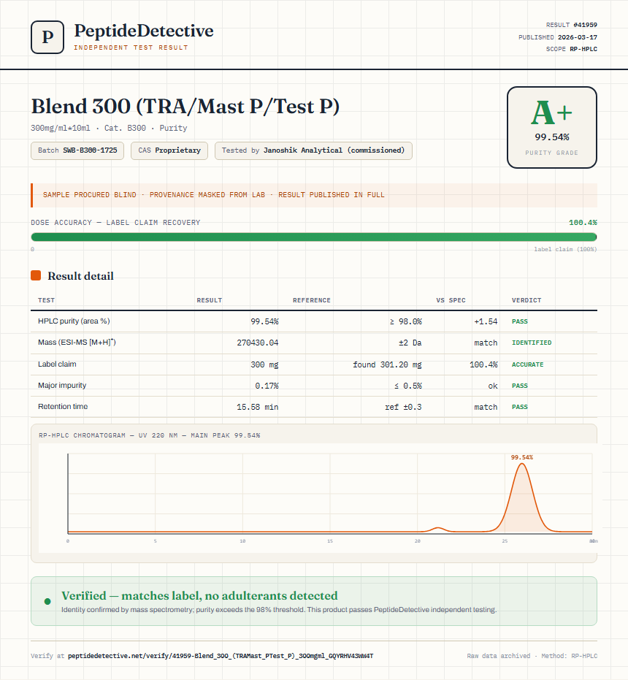The width and height of the screenshot is (628, 680).
Task: Select the HPLC purity (area %) row label
Action: pyautogui.click(x=74, y=321)
